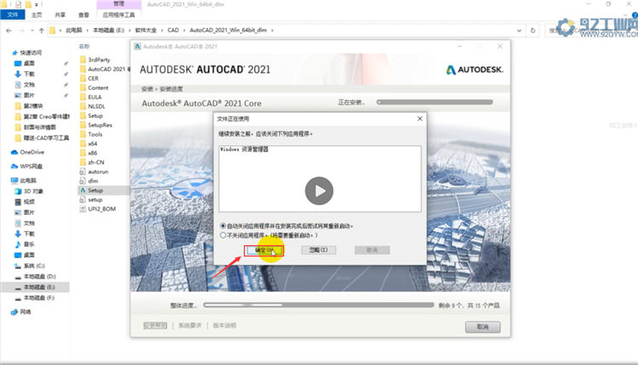
Task: Open the recent locations dropdown arrow
Action: [32, 31]
